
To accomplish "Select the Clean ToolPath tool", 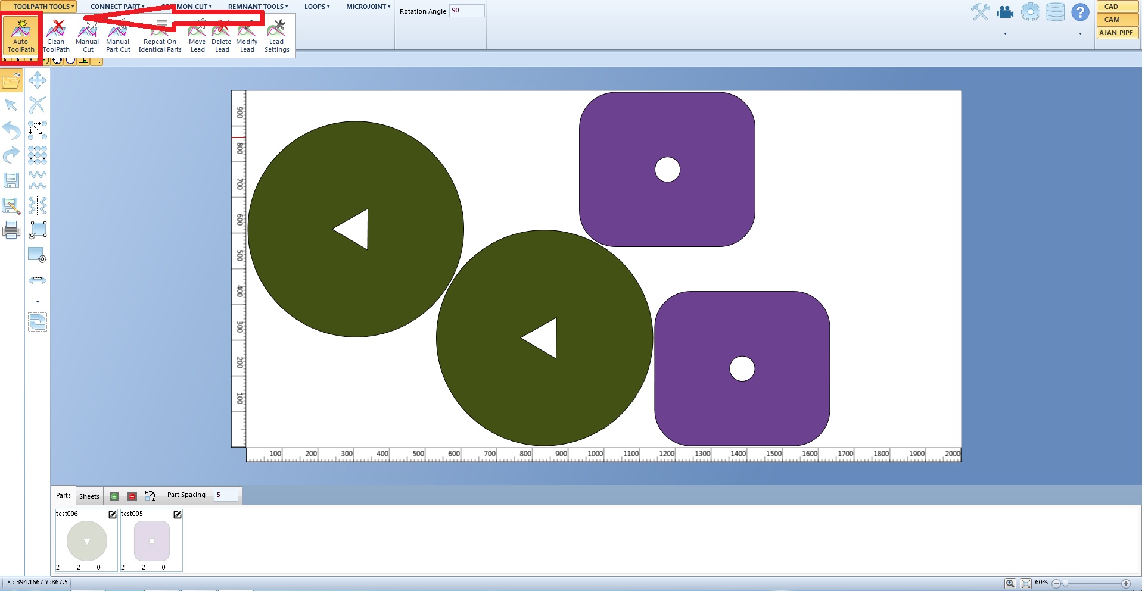I will click(56, 36).
